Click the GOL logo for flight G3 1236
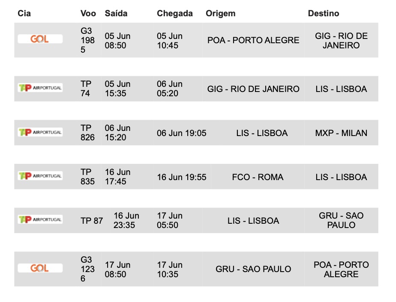This screenshot has height=302, width=396. pyautogui.click(x=40, y=269)
